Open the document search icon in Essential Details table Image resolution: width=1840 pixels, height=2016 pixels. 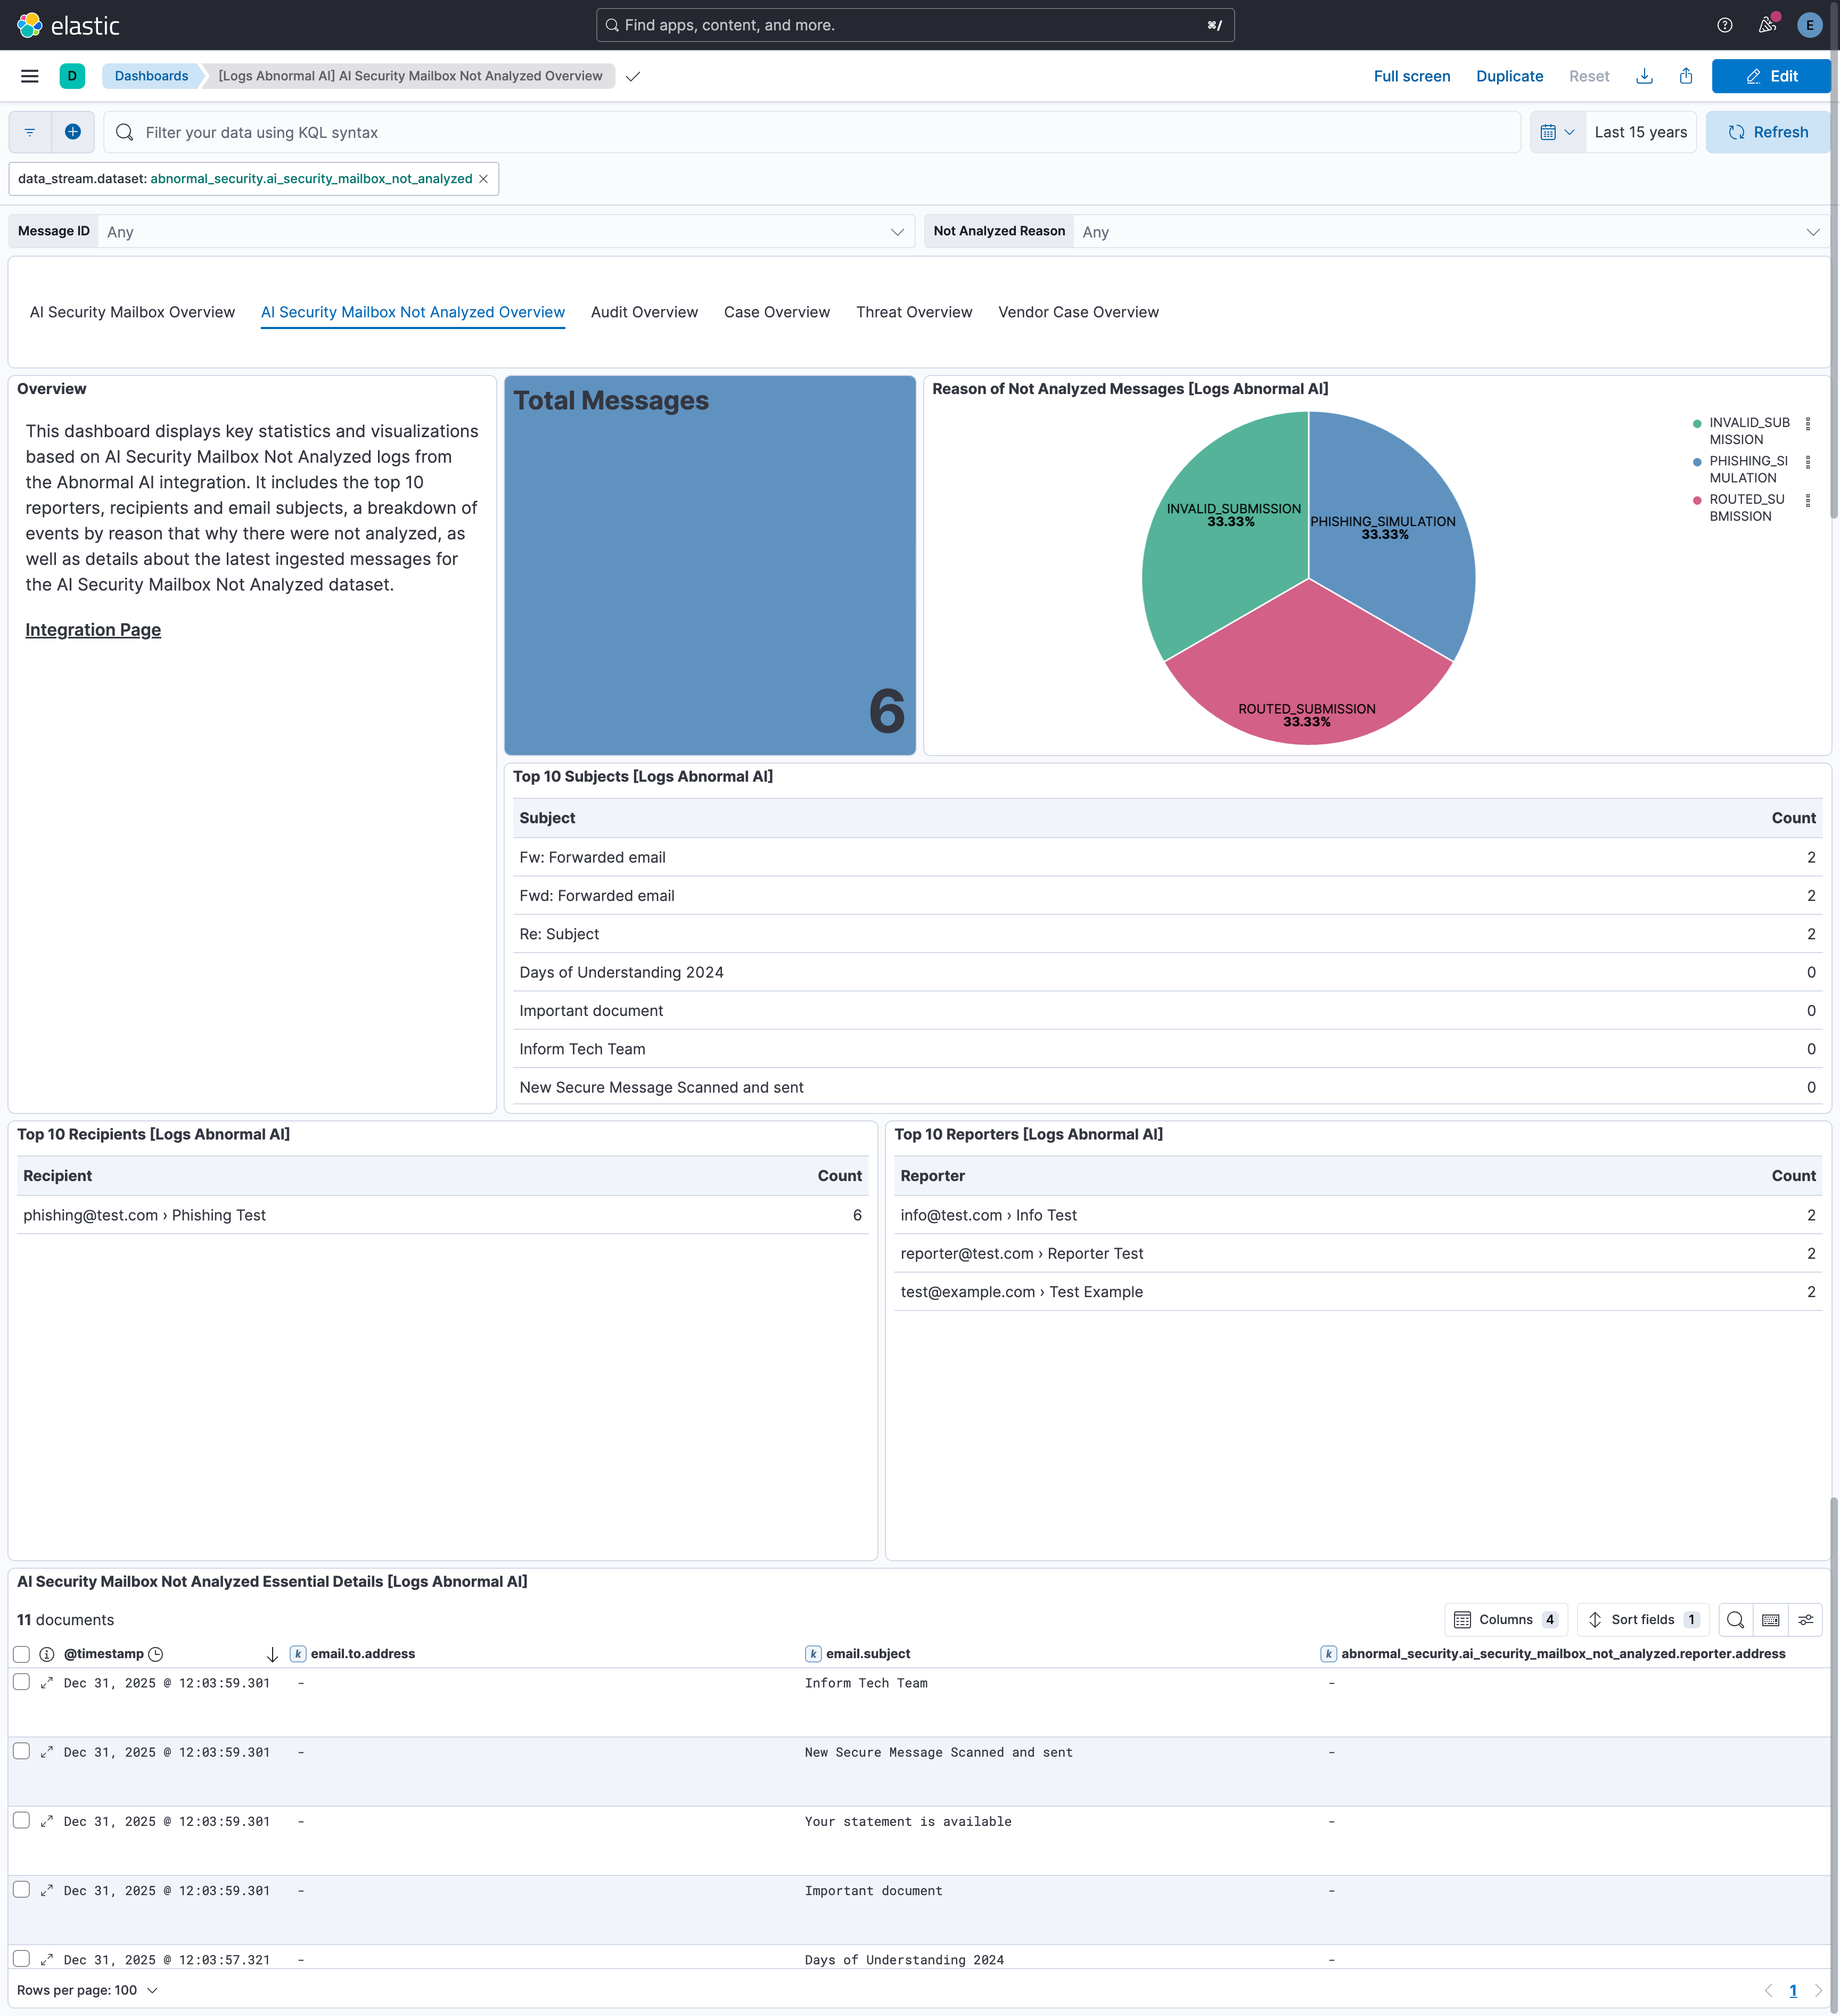click(x=1736, y=1620)
